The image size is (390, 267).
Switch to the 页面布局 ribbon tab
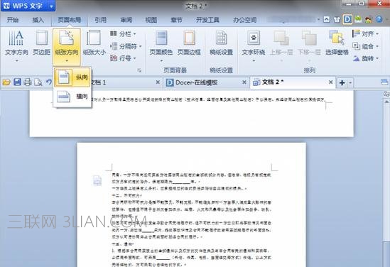[70, 20]
